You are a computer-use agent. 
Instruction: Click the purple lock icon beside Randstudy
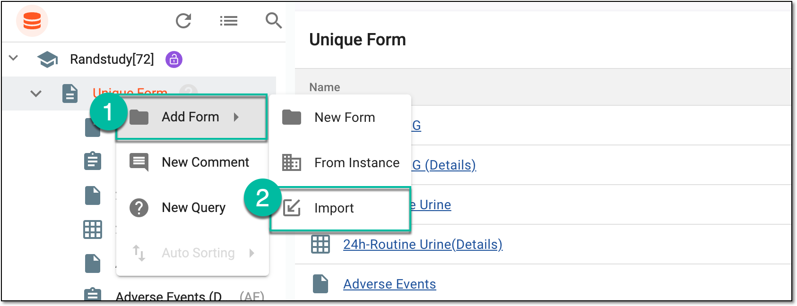[174, 59]
